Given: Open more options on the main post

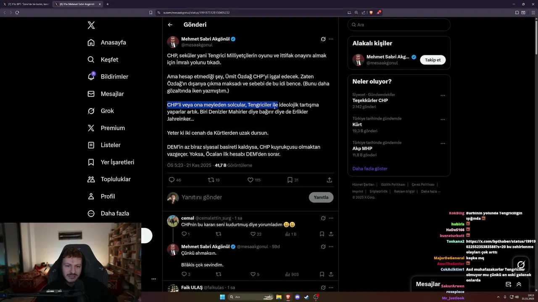Looking at the screenshot, I should pyautogui.click(x=331, y=39).
